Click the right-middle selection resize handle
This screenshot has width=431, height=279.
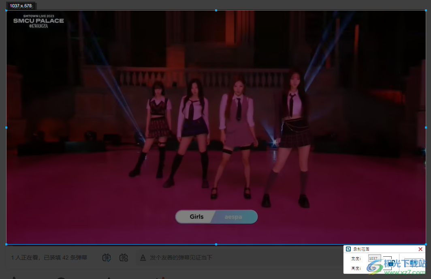click(426, 127)
